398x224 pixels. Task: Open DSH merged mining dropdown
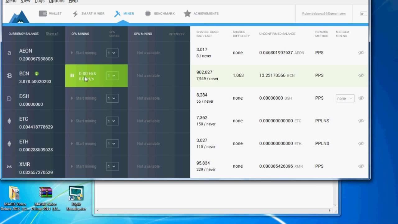click(345, 98)
